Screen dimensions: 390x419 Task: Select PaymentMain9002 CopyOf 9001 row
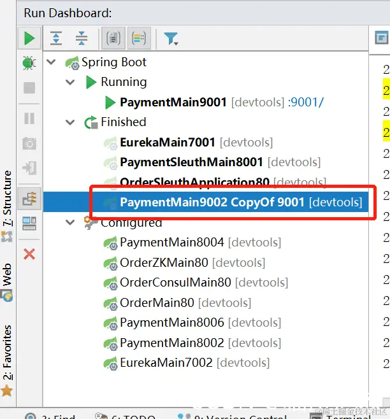click(x=206, y=202)
